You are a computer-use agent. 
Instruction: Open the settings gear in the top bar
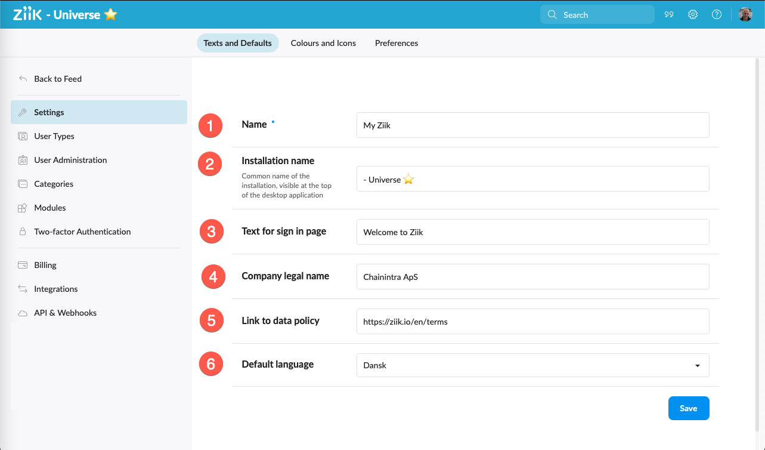693,15
